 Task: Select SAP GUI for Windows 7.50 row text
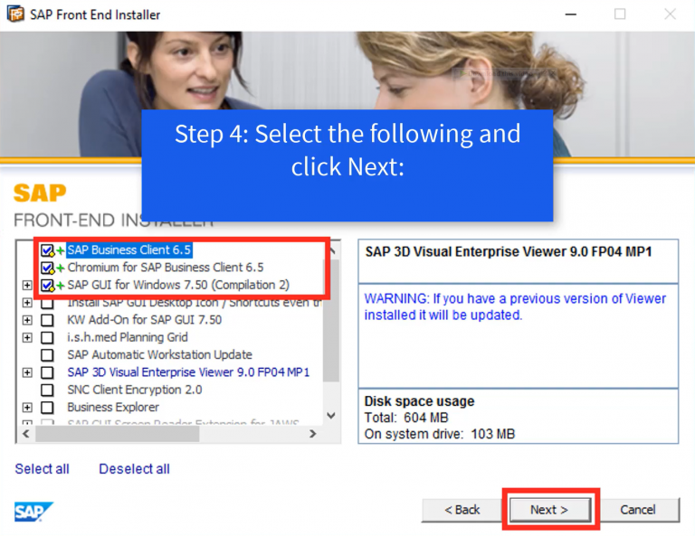point(178,285)
